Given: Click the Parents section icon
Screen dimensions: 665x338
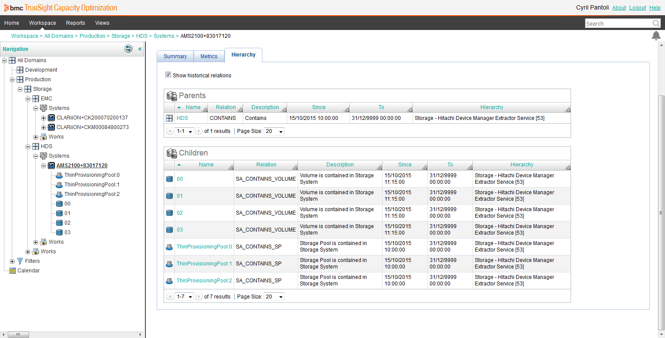Looking at the screenshot, I should [172, 96].
